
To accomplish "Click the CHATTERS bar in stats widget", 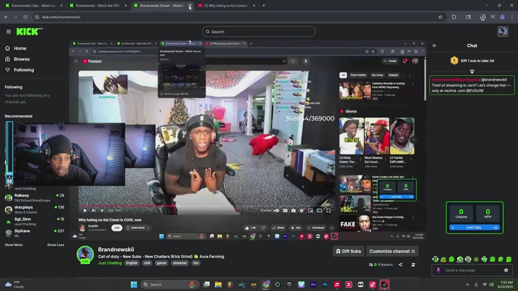I will [474, 228].
